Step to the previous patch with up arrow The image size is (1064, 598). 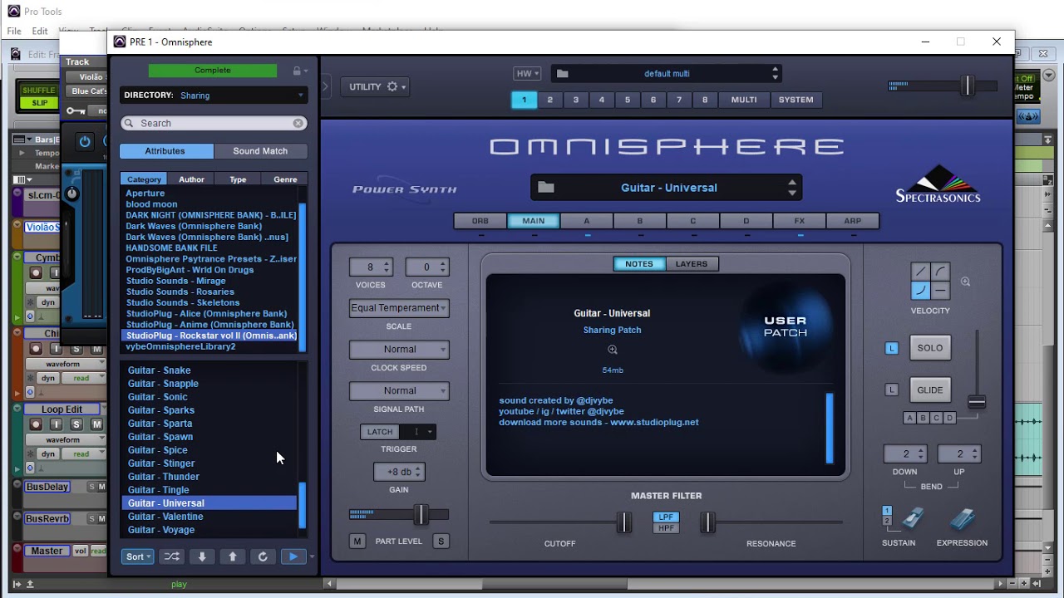pyautogui.click(x=233, y=556)
